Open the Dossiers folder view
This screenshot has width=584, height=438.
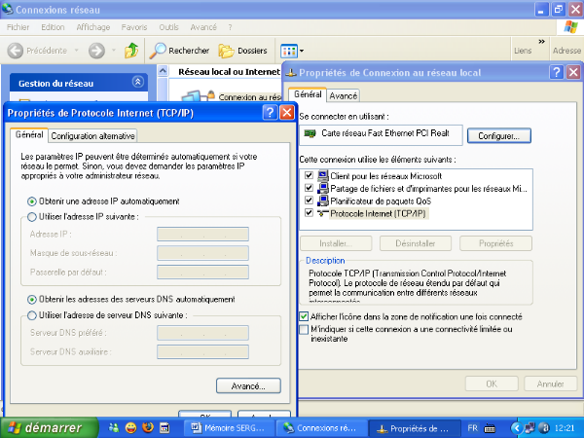pyautogui.click(x=227, y=50)
